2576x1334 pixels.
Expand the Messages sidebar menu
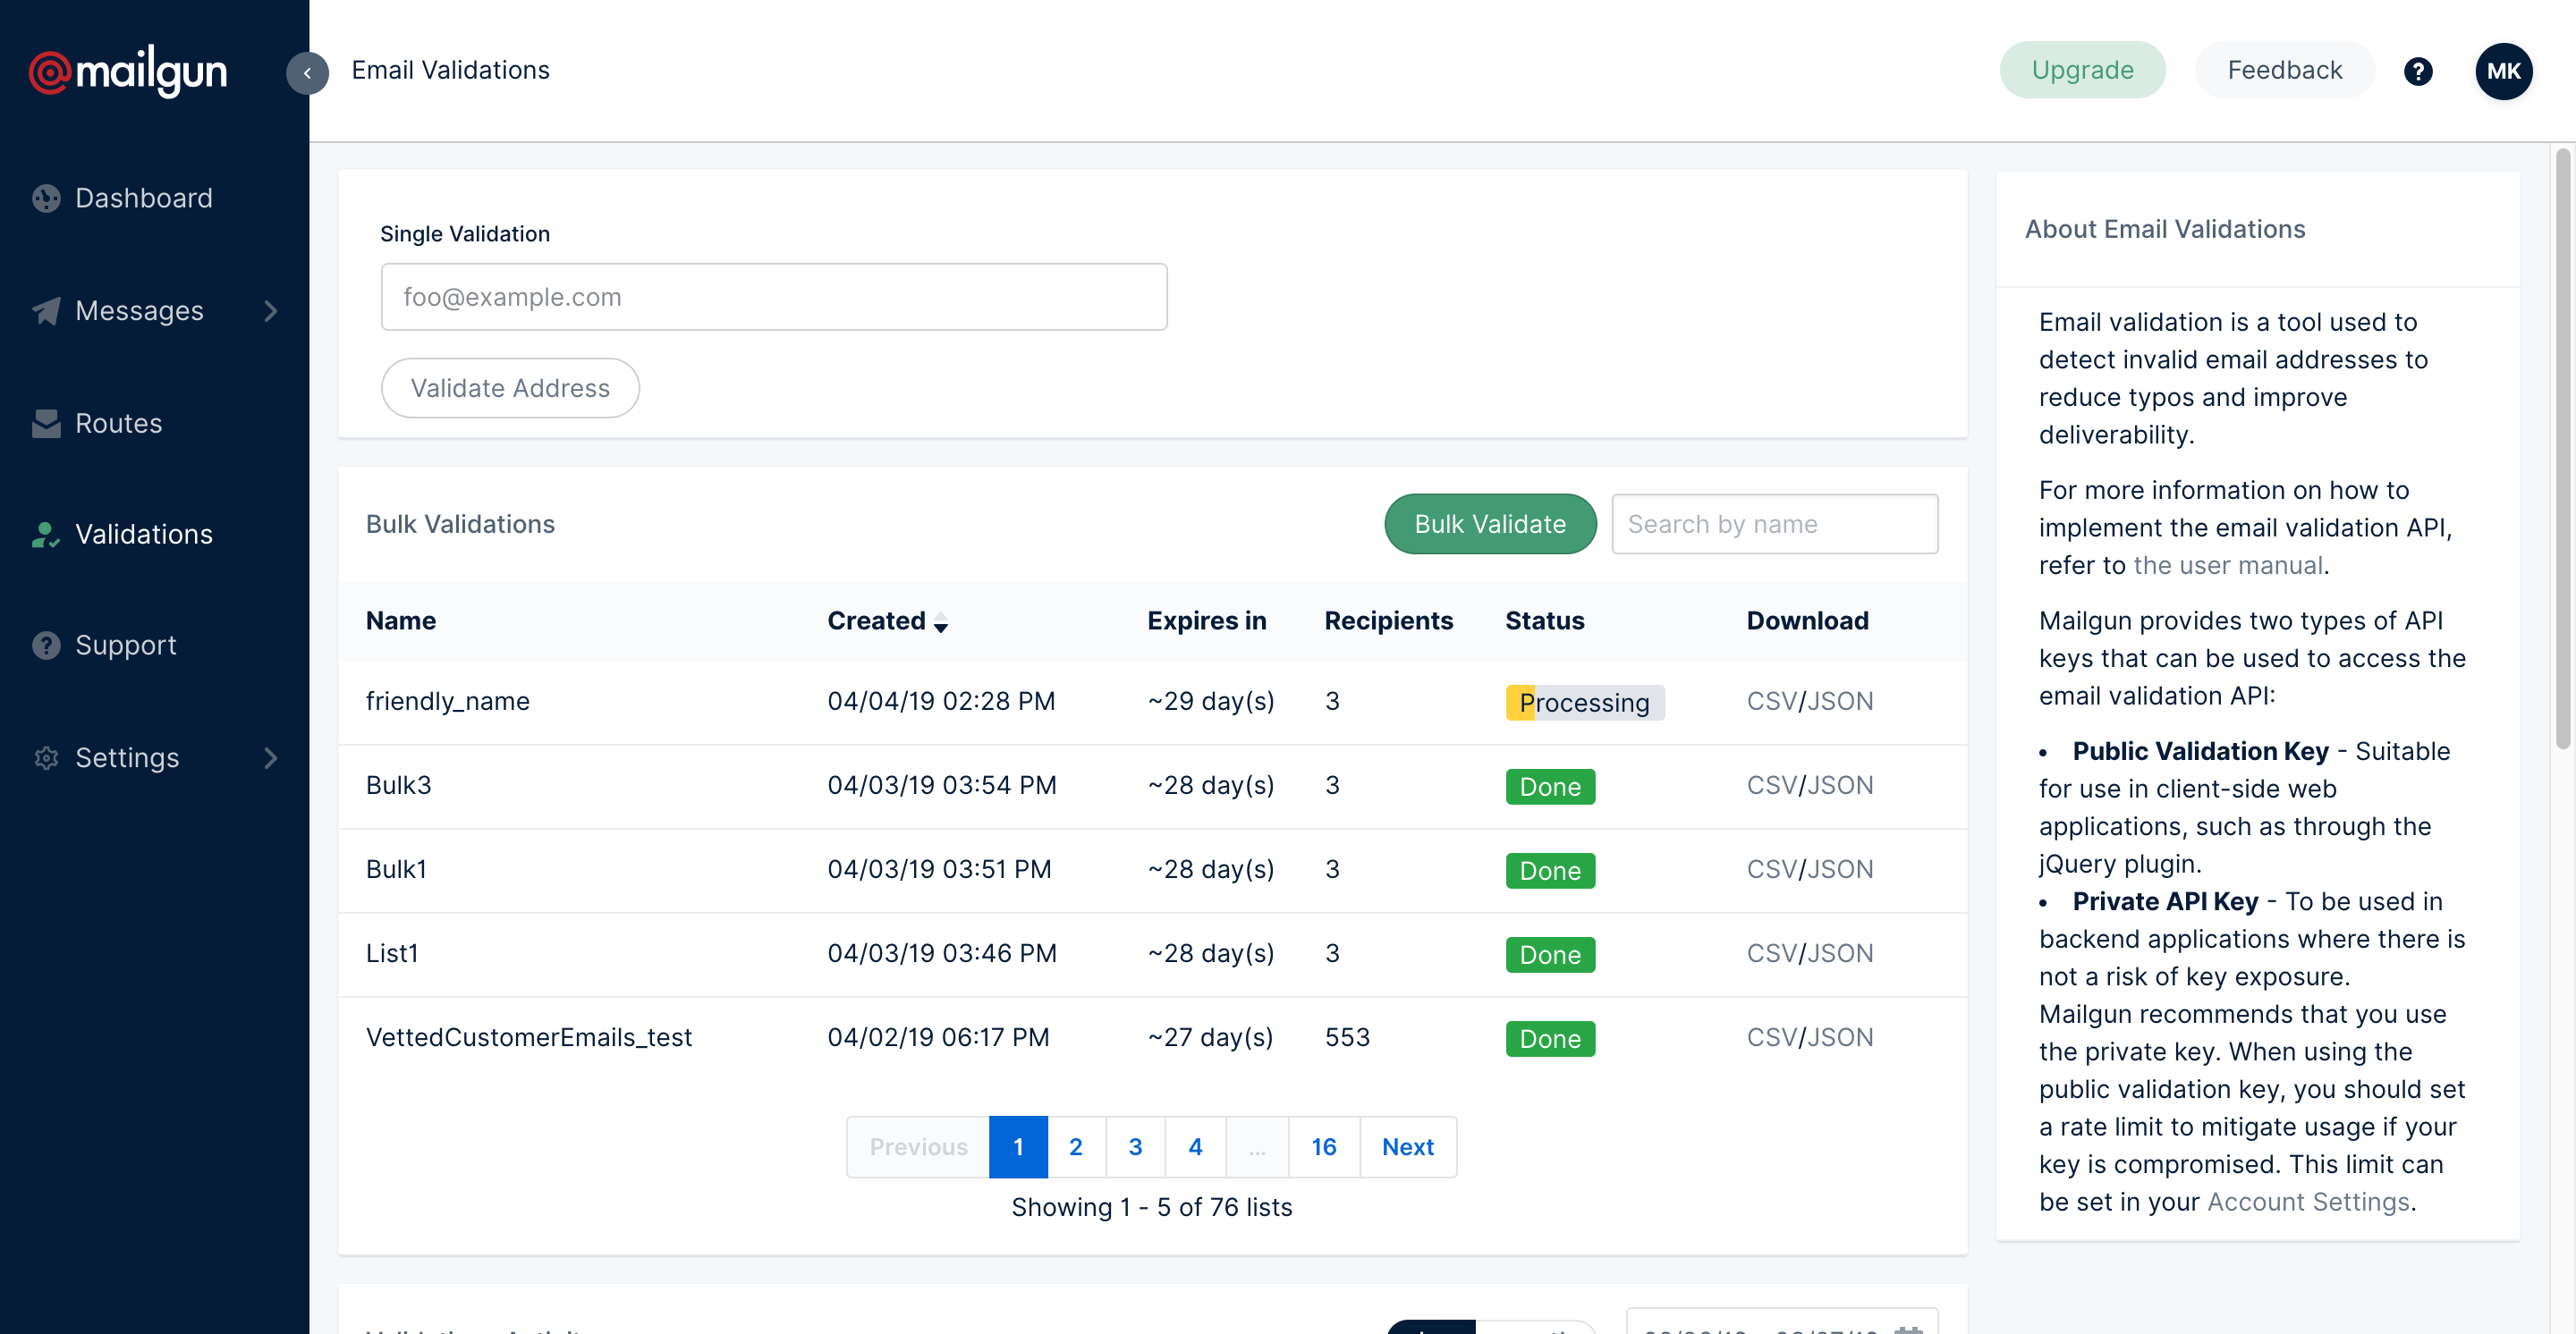tap(271, 311)
